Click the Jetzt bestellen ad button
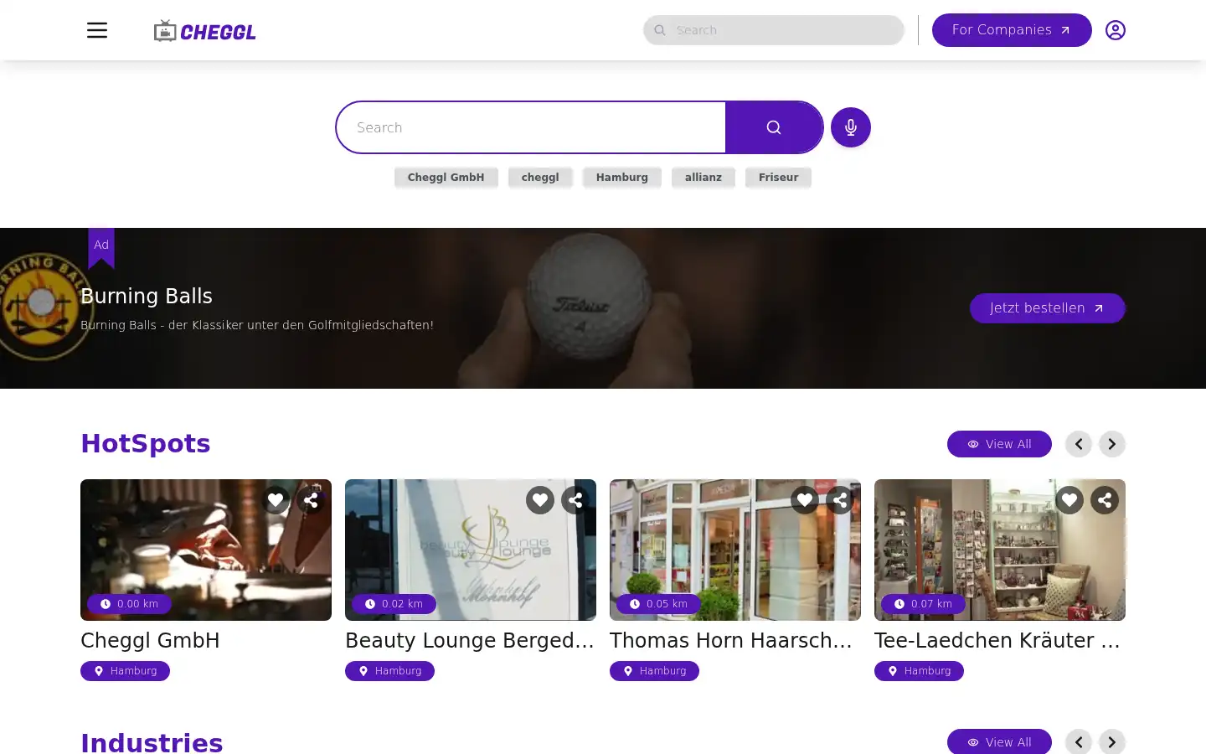 [1047, 308]
